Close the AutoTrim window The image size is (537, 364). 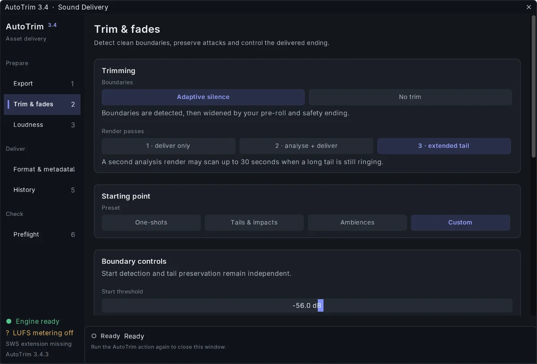(528, 7)
